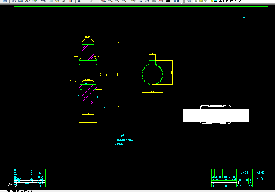Viewport: 275px width, 192px height.
Task: Open the Tool Palettes icon
Action: (147, 1)
